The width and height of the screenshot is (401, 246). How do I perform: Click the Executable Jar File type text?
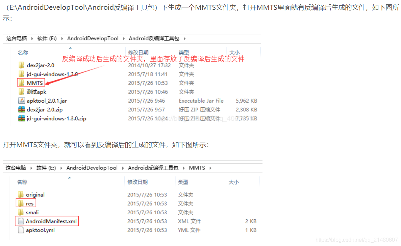[x=201, y=101]
